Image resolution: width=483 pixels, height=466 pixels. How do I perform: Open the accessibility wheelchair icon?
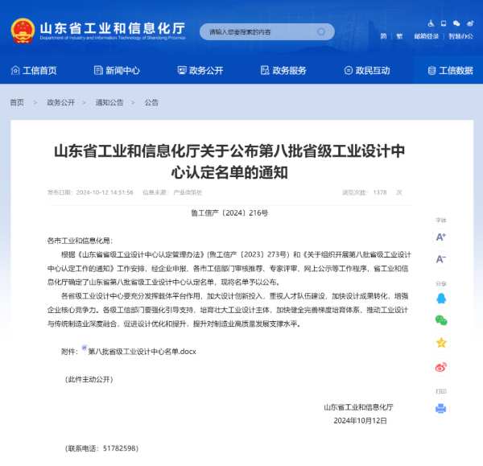coord(431,23)
